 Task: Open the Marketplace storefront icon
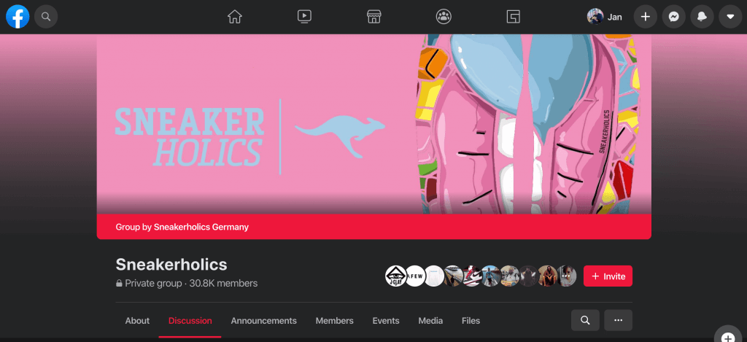(374, 17)
